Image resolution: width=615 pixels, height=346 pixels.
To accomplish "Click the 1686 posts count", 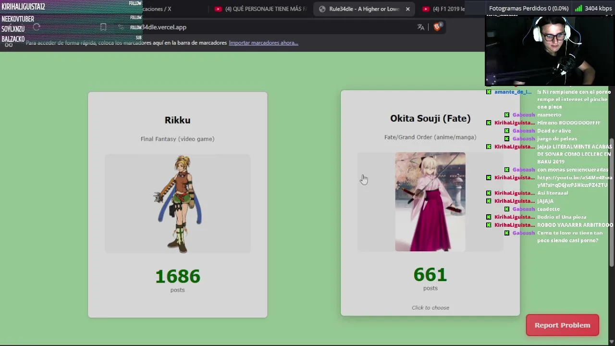I will pyautogui.click(x=177, y=276).
